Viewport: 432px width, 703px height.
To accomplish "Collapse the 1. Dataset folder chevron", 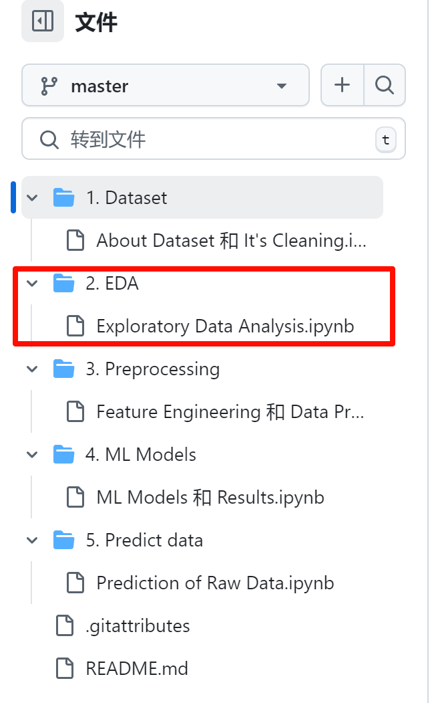I will pos(32,198).
